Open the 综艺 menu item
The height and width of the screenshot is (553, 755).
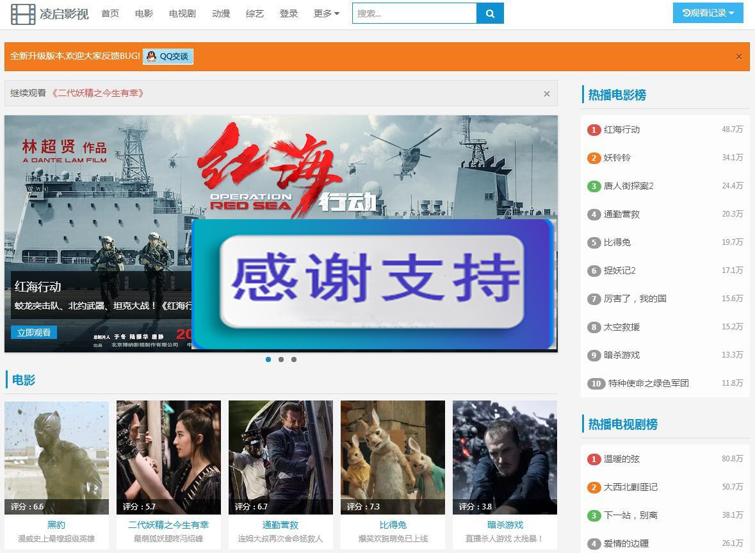tap(255, 13)
